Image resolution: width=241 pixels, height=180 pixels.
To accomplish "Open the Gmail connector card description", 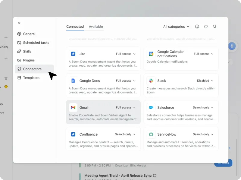I will (x=103, y=117).
